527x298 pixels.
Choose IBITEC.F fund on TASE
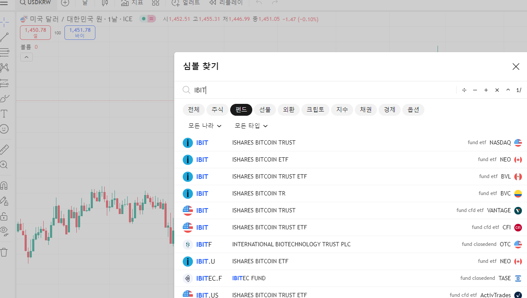click(x=351, y=279)
